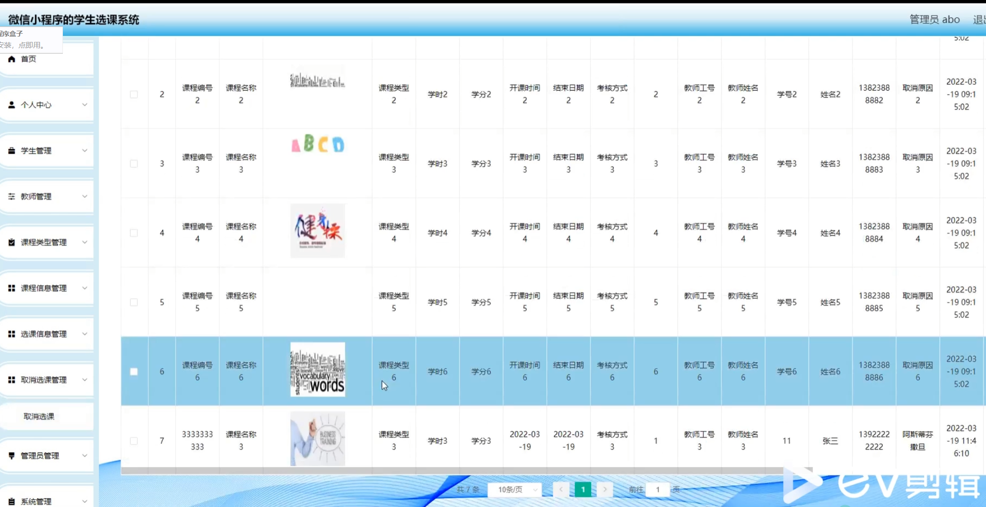The width and height of the screenshot is (986, 507).
Task: Click the next page arrow
Action: [605, 489]
